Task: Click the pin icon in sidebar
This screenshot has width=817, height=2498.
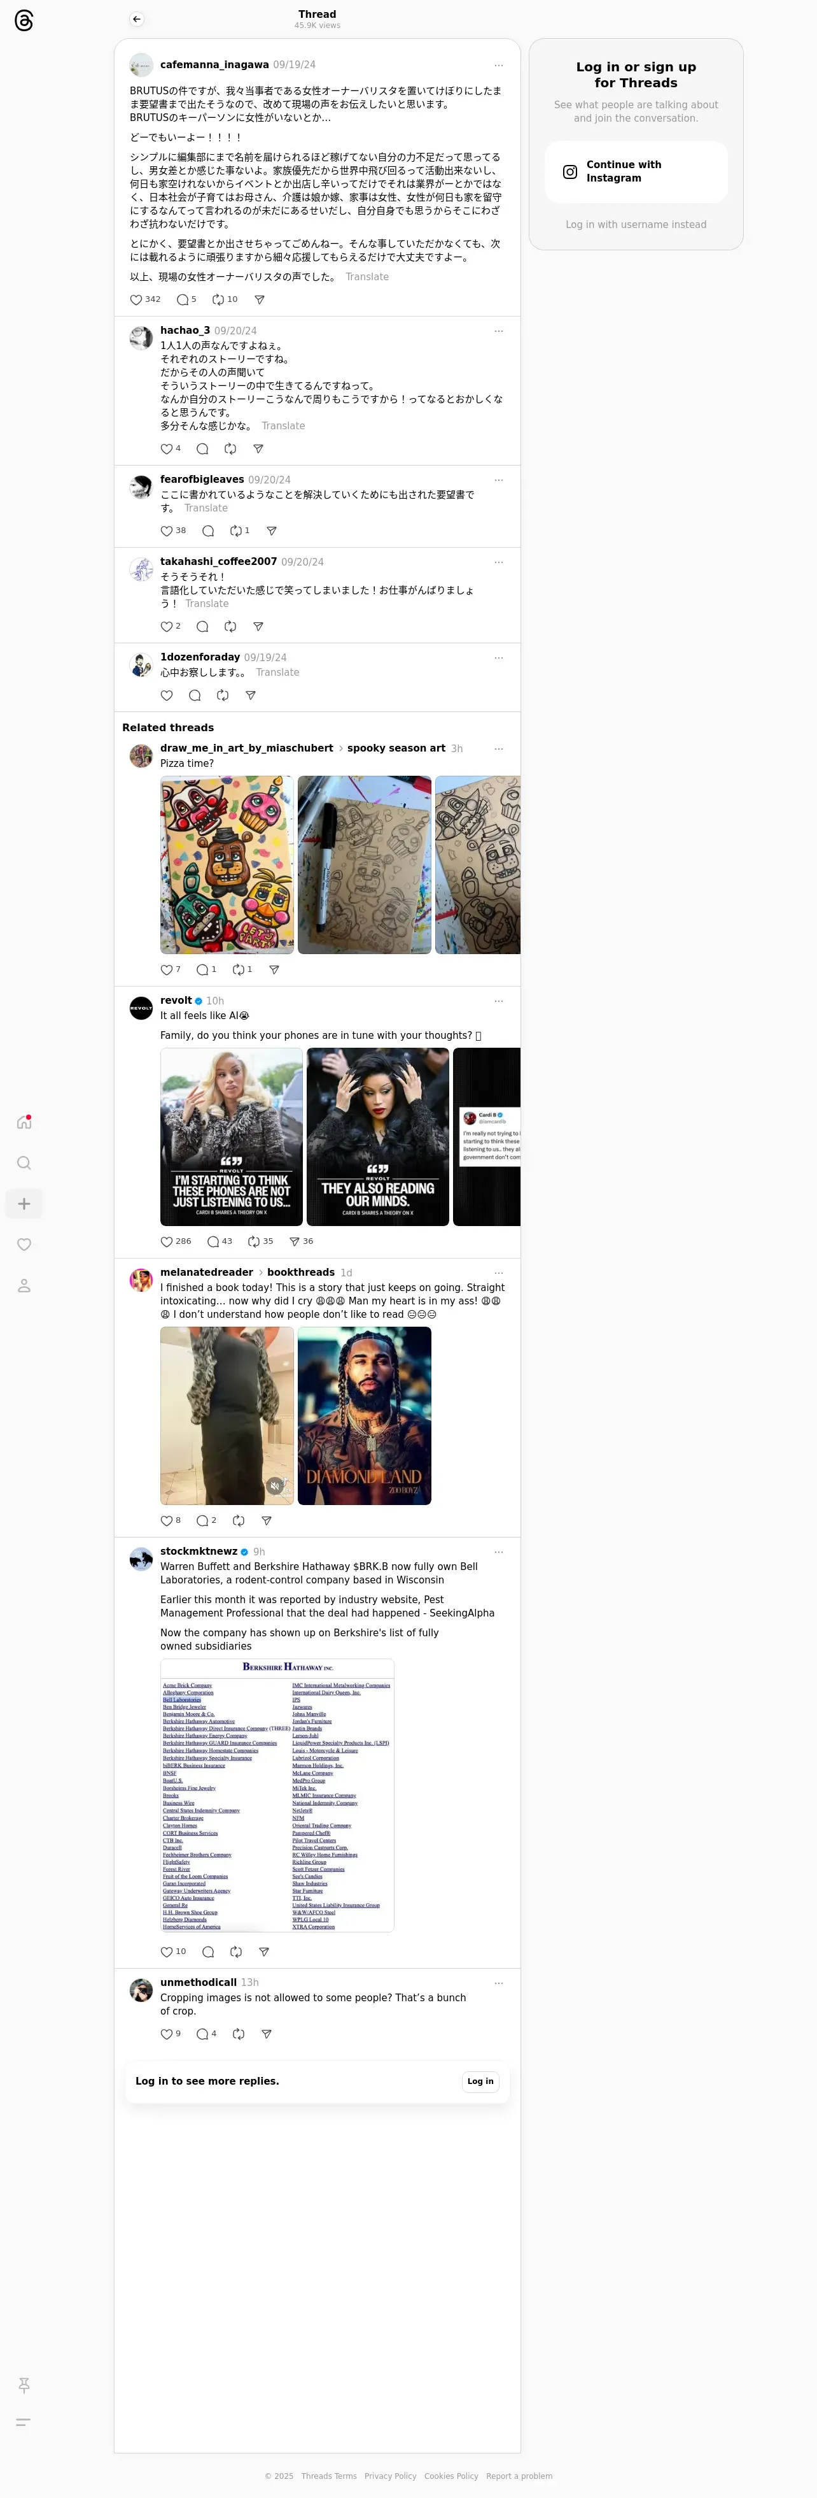Action: point(24,2385)
